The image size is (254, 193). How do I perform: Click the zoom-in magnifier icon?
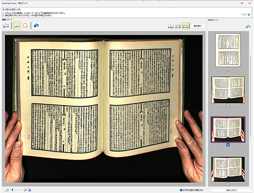[x=25, y=190]
